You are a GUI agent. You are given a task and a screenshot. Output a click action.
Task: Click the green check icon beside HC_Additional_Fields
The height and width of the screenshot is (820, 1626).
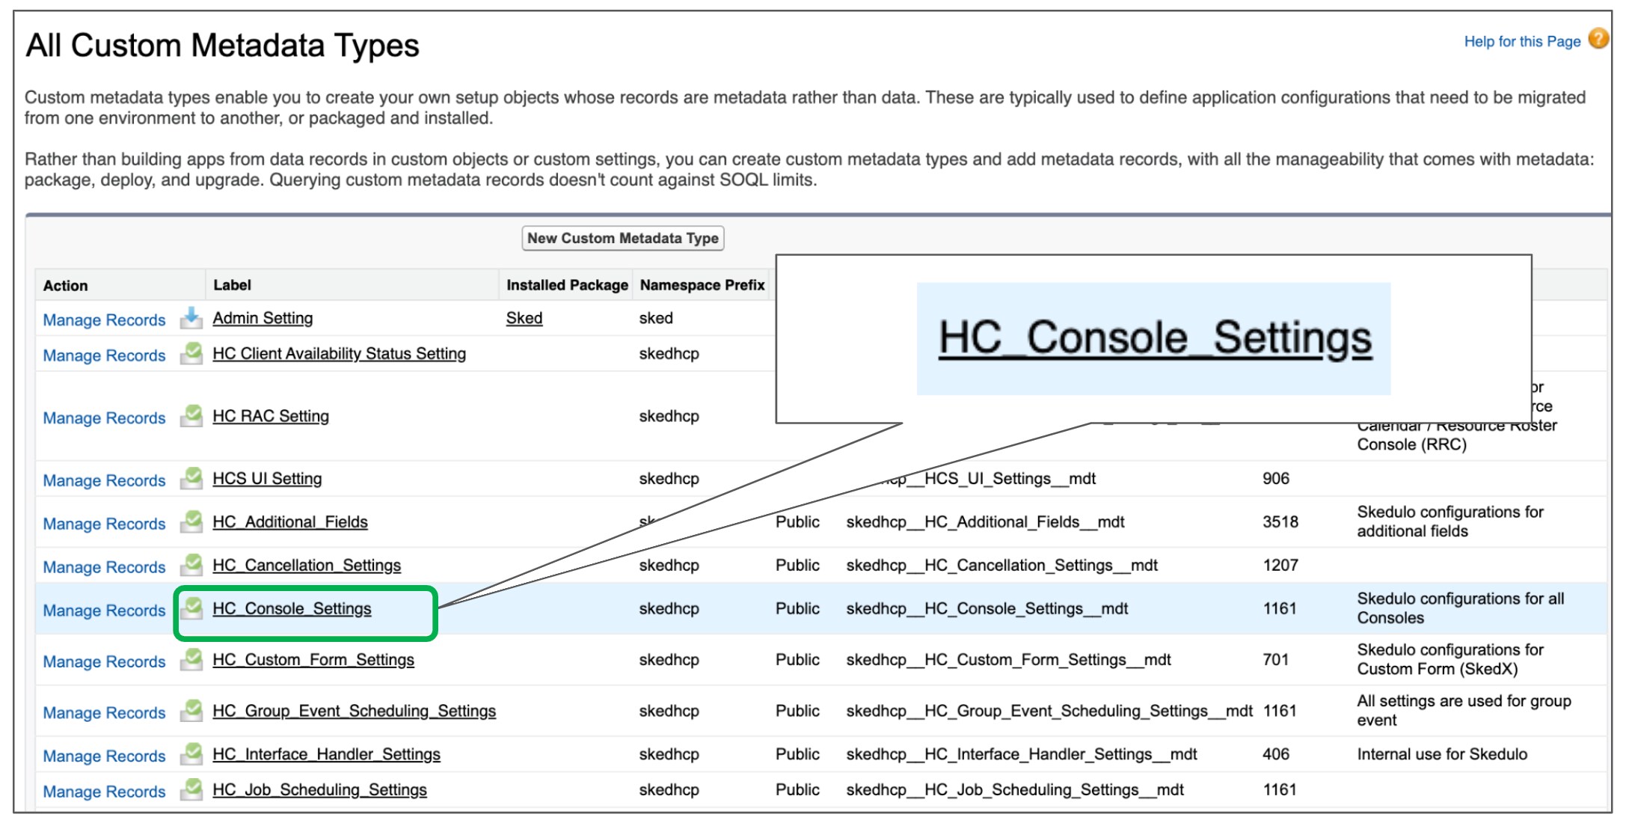click(191, 521)
